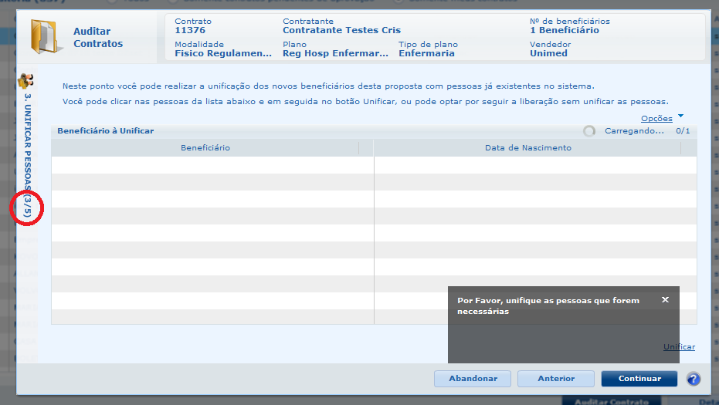Sort by Data de Nascimento column header
This screenshot has width=719, height=405.
pyautogui.click(x=527, y=147)
